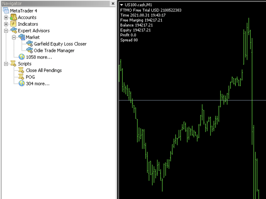Image resolution: width=266 pixels, height=199 pixels.
Task: Close the Navigator panel
Action: coord(113,3)
